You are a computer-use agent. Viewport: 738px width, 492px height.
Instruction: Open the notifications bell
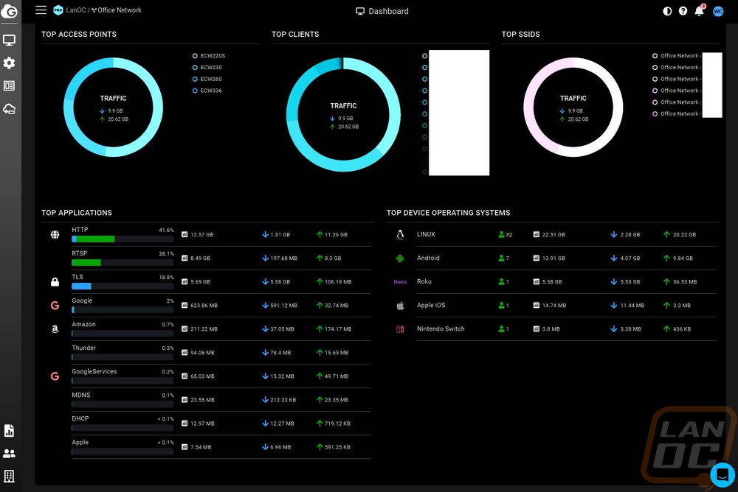tap(700, 11)
